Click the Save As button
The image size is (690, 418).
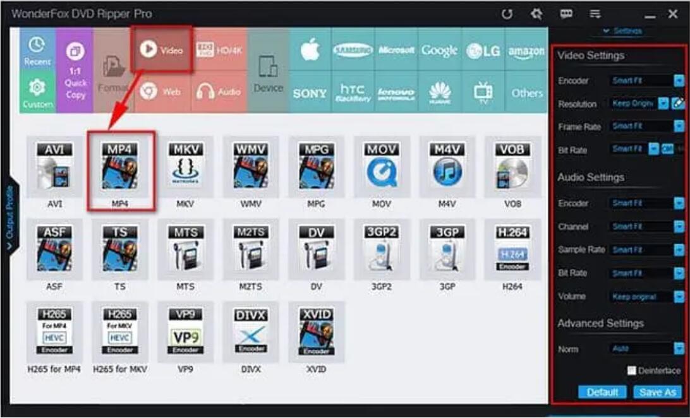[657, 392]
